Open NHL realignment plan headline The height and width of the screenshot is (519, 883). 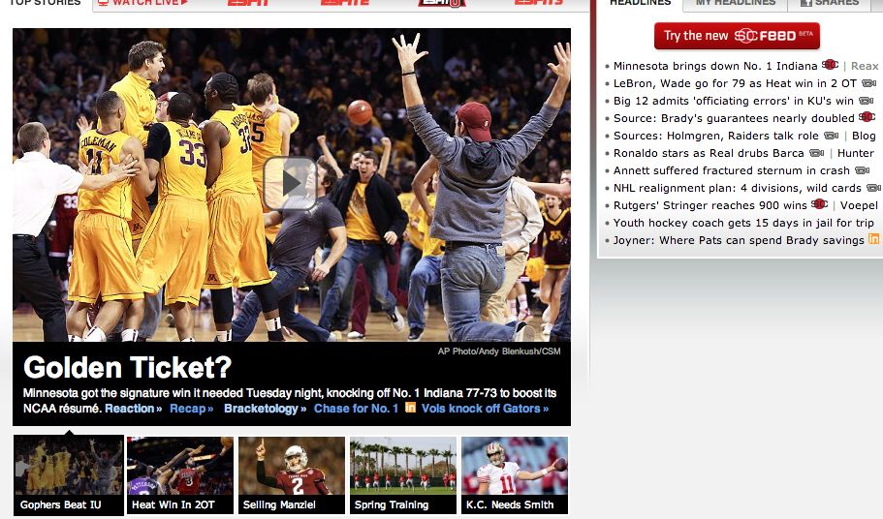pyautogui.click(x=738, y=188)
